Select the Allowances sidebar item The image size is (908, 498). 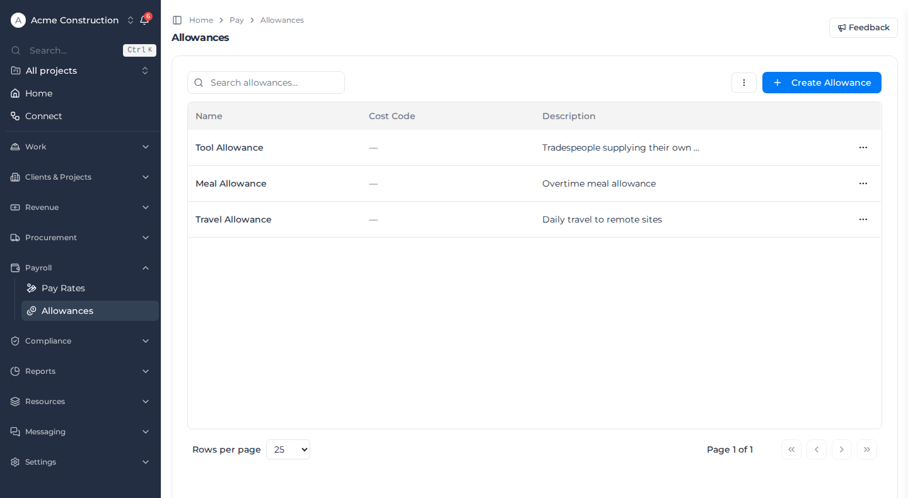90,311
